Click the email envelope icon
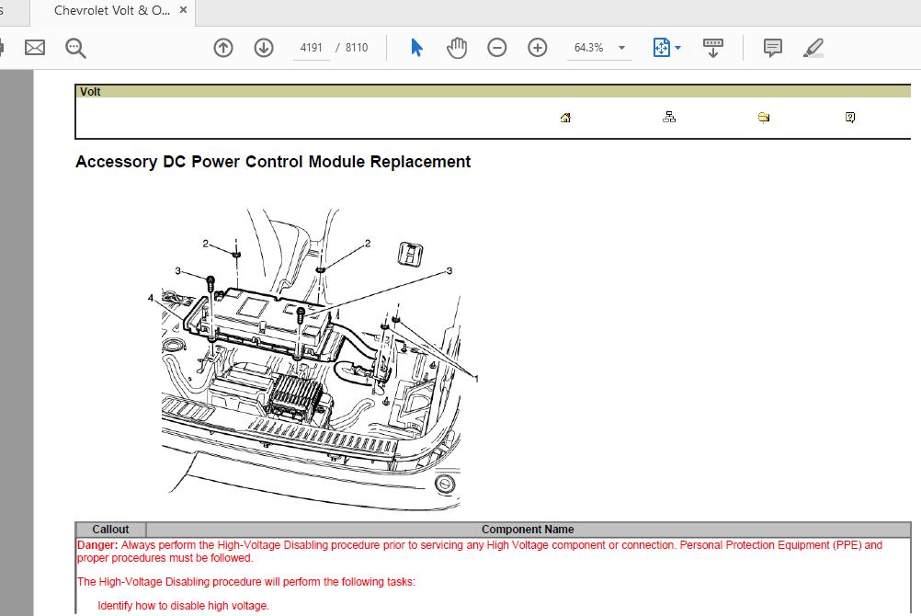 pos(35,48)
